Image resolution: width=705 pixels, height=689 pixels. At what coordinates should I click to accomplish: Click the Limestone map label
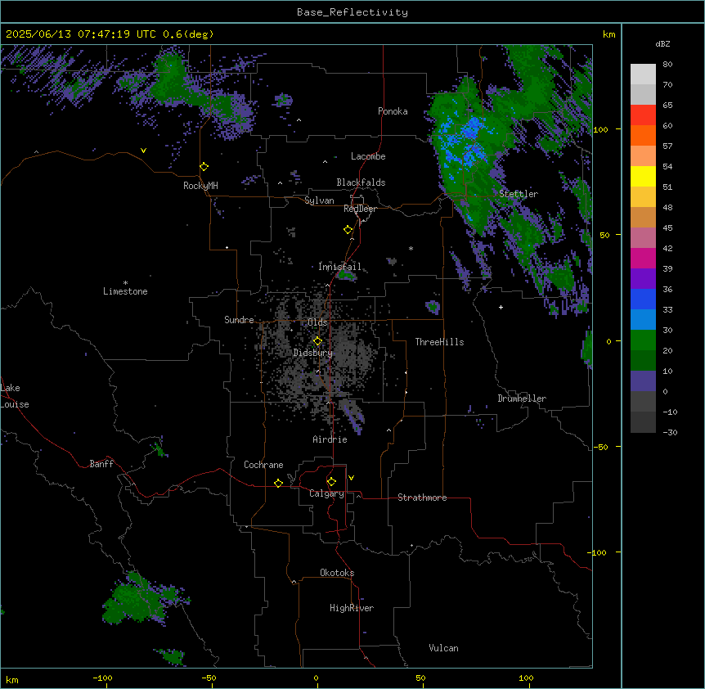(125, 291)
